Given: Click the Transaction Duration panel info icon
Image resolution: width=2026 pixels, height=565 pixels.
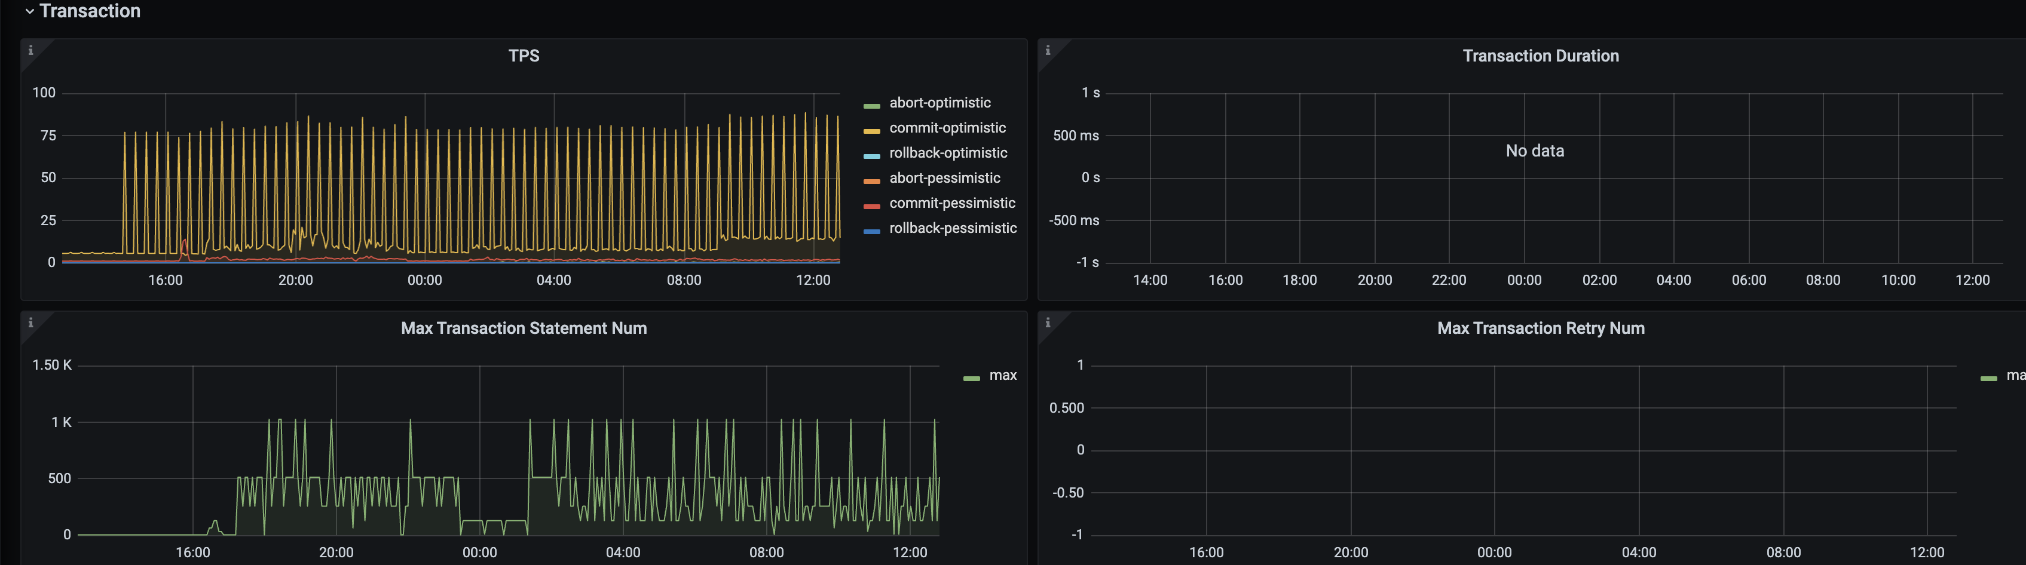Looking at the screenshot, I should (x=1047, y=50).
